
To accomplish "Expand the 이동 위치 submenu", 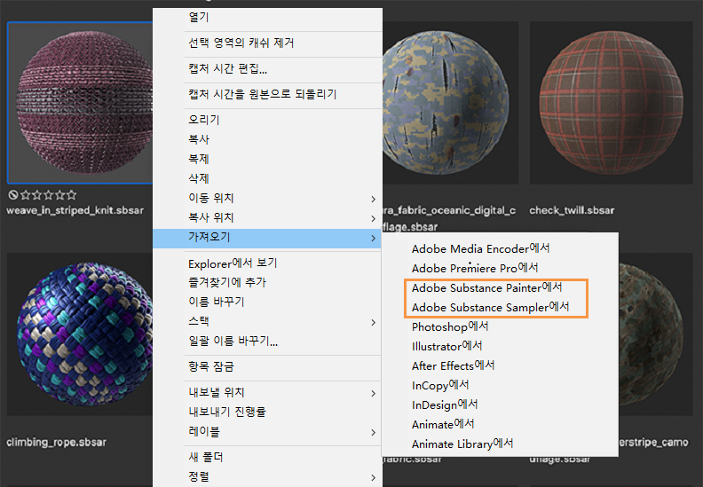I will click(x=267, y=198).
